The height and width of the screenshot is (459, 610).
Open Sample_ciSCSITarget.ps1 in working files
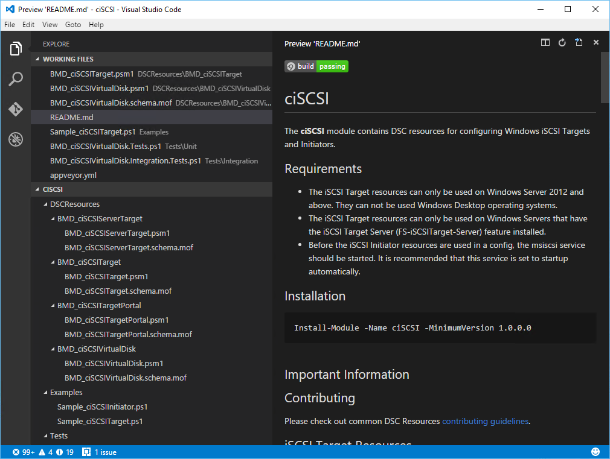click(152, 131)
